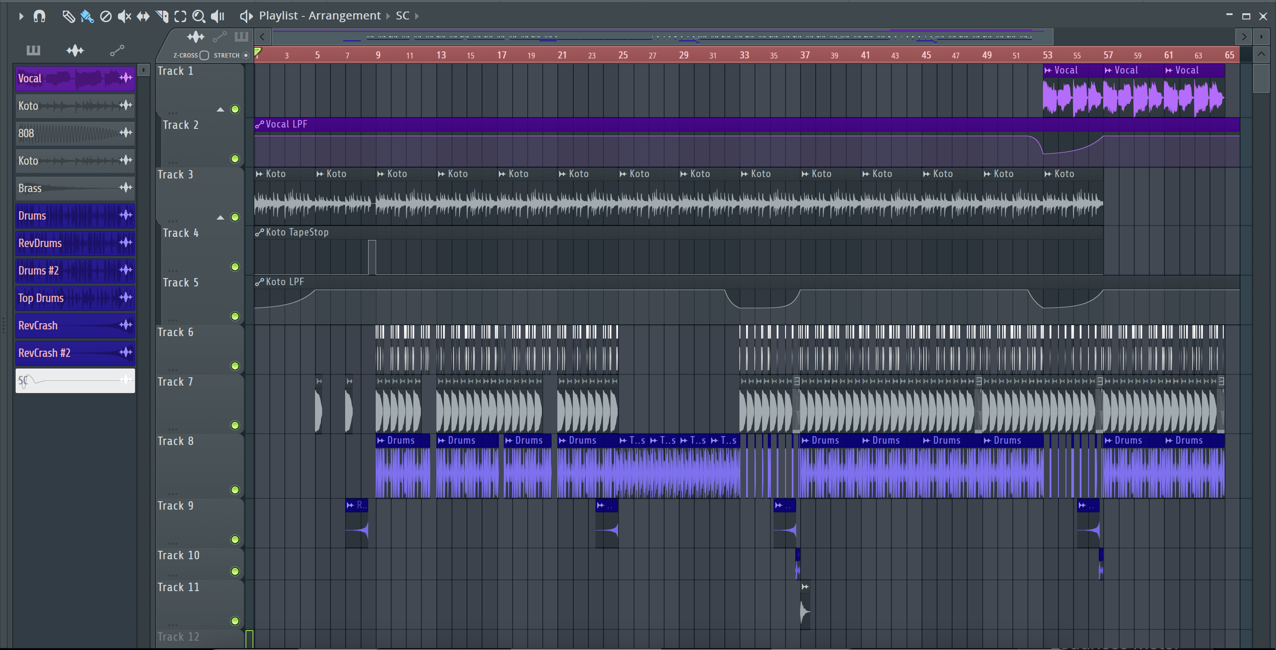Viewport: 1276px width, 650px height.
Task: Click the horizontal overview scrollbar thumb
Action: 662,37
